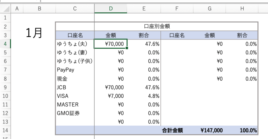The height and width of the screenshot is (139, 268).
Task: Select column D header
Action: pos(111,9)
